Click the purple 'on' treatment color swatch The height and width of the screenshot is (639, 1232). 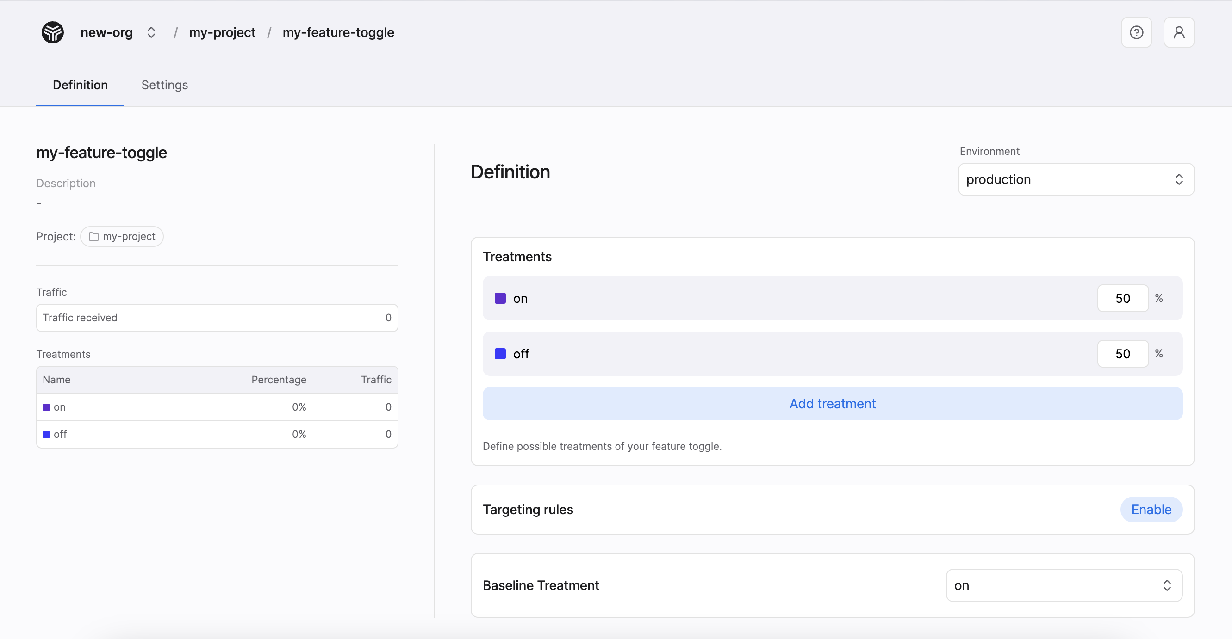click(500, 298)
